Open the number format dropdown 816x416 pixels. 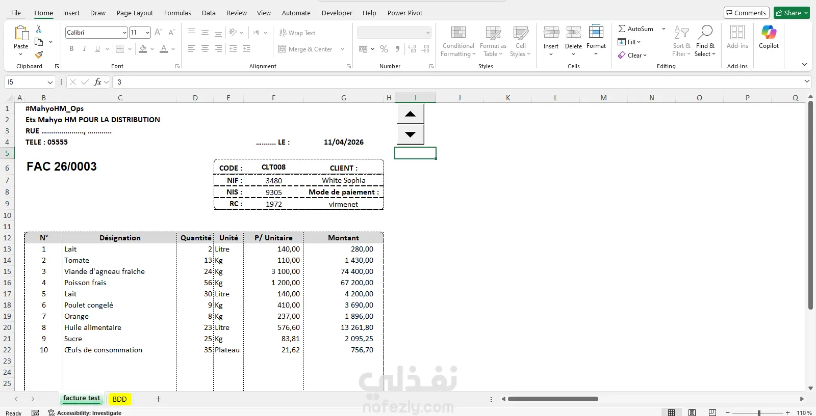point(428,33)
